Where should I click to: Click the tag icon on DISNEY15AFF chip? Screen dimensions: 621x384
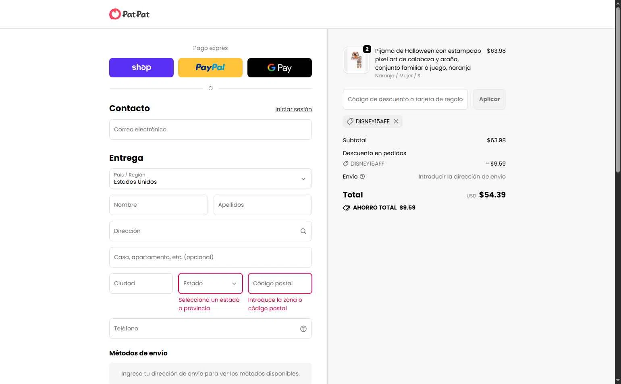[350, 121]
